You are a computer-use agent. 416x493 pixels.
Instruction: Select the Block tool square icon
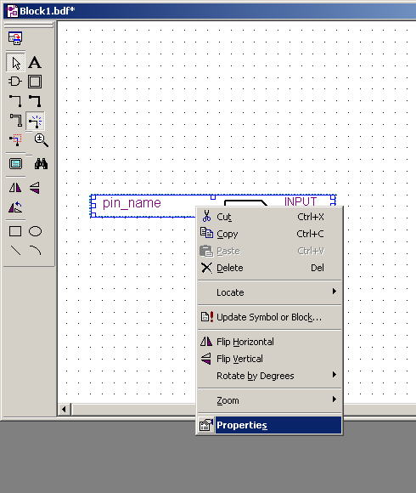[x=35, y=82]
